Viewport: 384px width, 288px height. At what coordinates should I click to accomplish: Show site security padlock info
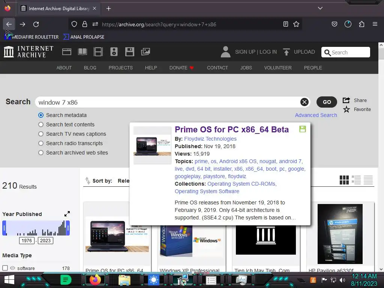tap(85, 24)
